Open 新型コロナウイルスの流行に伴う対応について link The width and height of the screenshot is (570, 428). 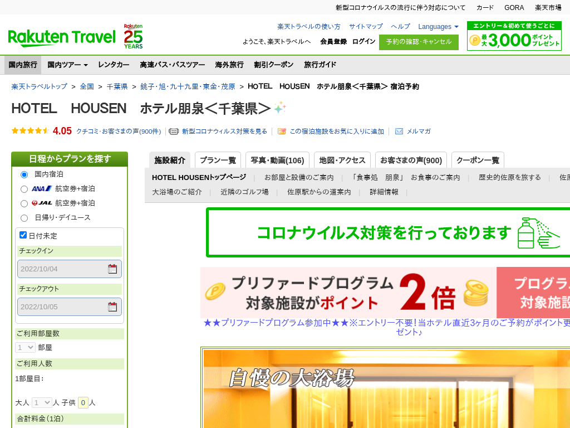pyautogui.click(x=400, y=8)
